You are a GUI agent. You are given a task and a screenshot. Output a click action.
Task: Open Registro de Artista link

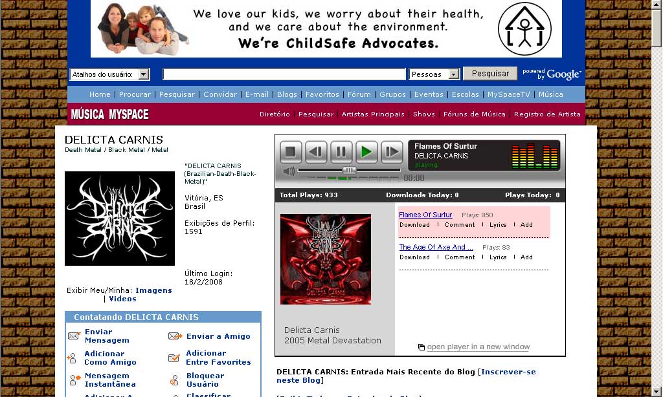pos(547,114)
